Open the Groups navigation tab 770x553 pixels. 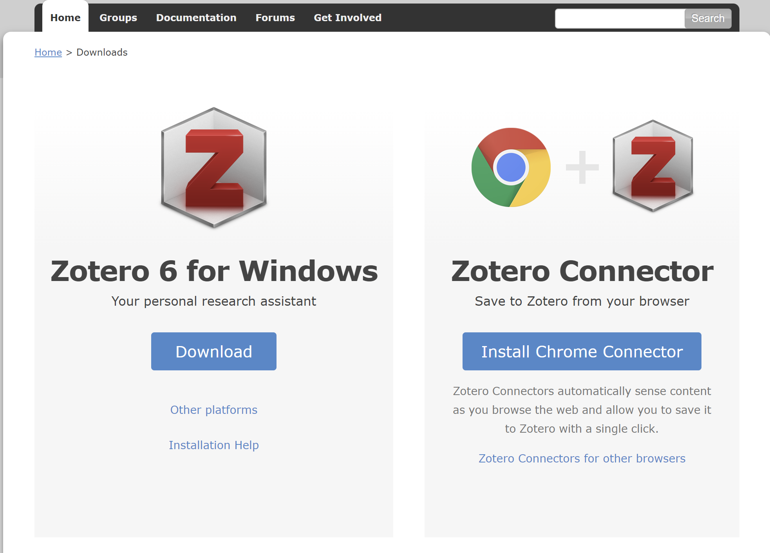118,18
